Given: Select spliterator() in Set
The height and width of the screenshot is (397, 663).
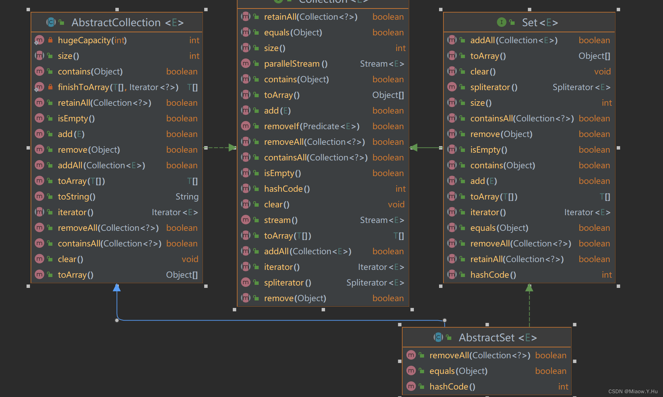Looking at the screenshot, I should 494,87.
